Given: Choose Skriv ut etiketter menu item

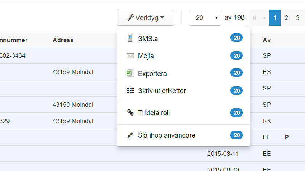Looking at the screenshot, I should pos(184,90).
